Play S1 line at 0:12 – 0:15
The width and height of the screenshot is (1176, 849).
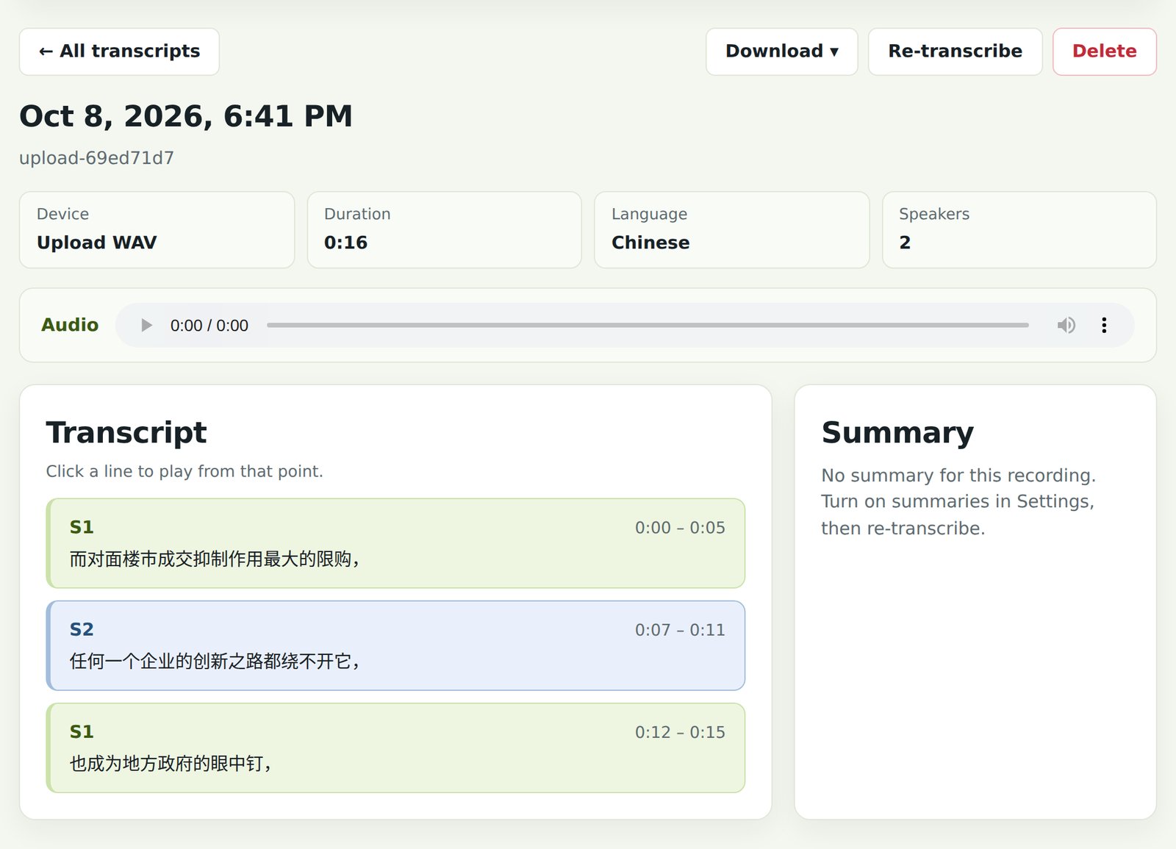click(x=395, y=748)
